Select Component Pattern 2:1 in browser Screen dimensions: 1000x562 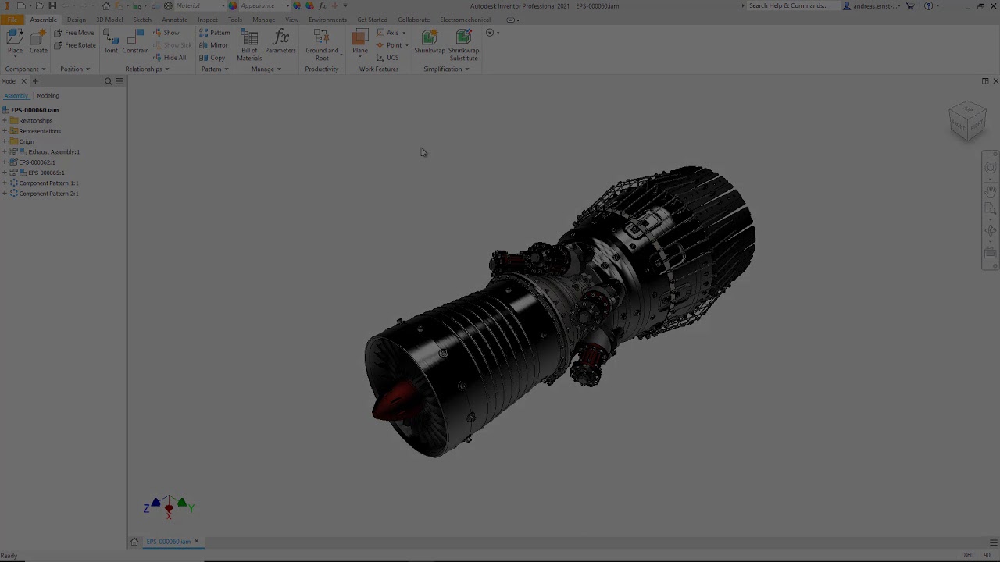point(48,194)
